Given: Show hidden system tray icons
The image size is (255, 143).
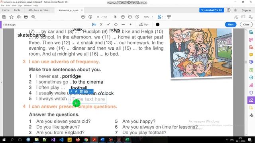Looking at the screenshot, I should pos(227,139).
